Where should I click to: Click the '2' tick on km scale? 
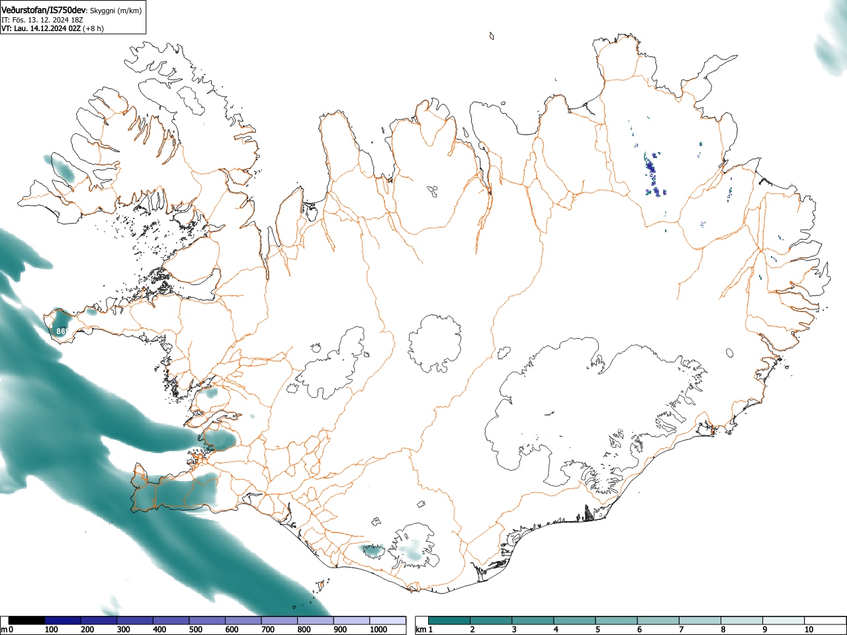(472, 630)
